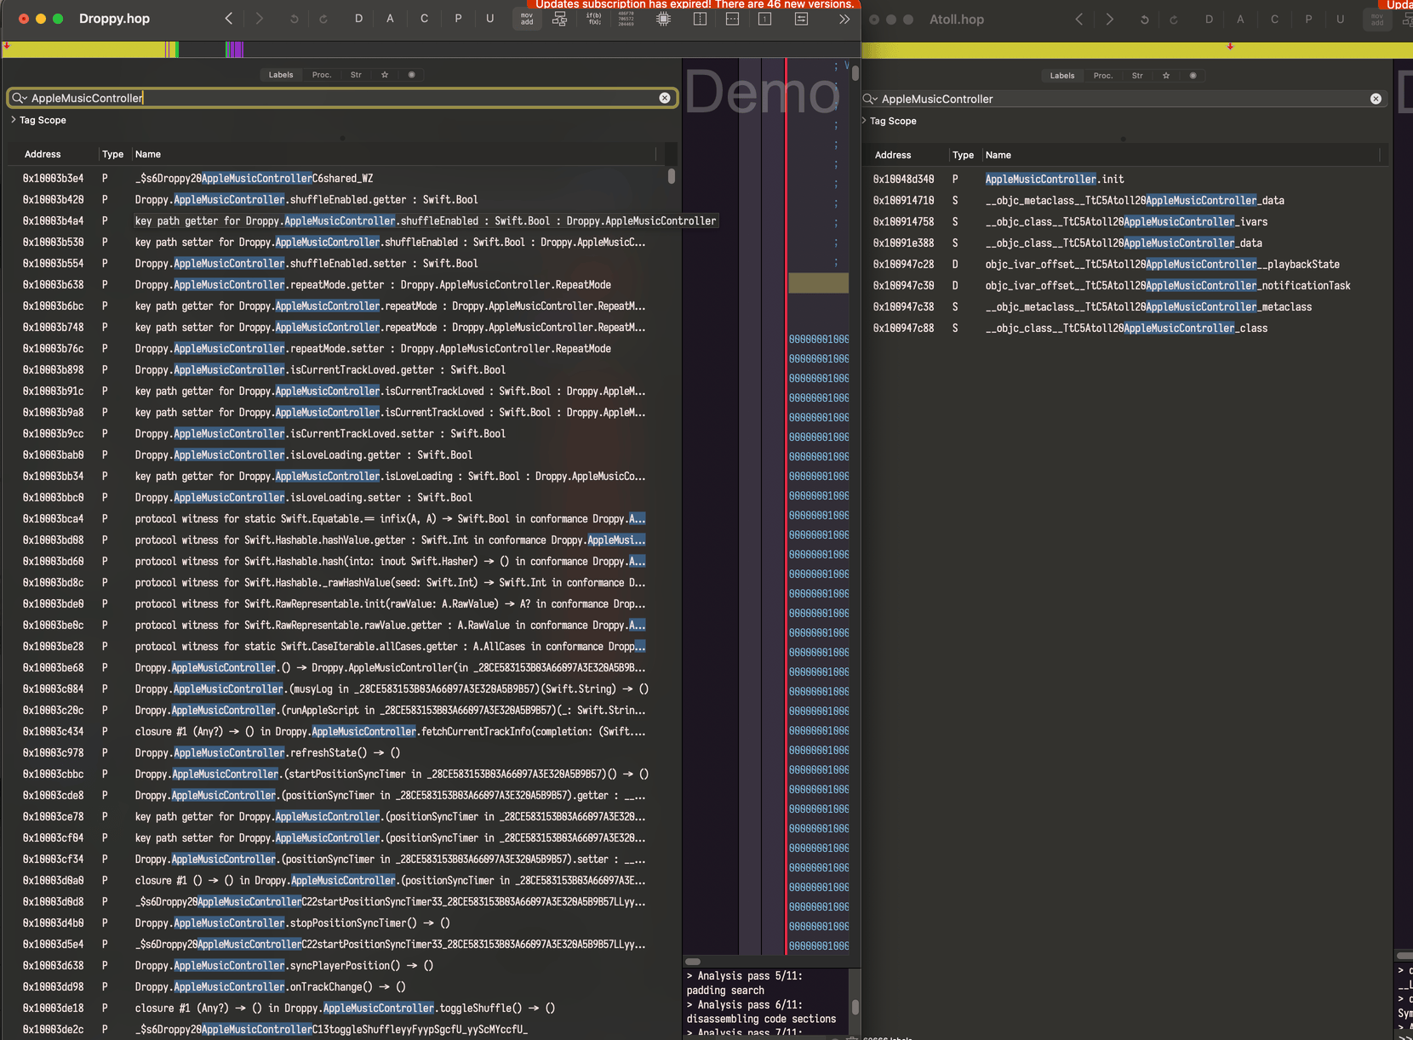Click the console log scrollbar in Droppy.hop
The width and height of the screenshot is (1413, 1040).
point(855,1007)
